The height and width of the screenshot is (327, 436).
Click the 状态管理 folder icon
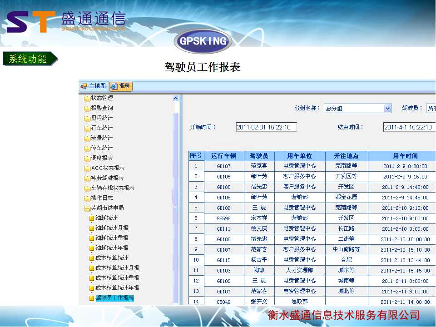[x=87, y=99]
